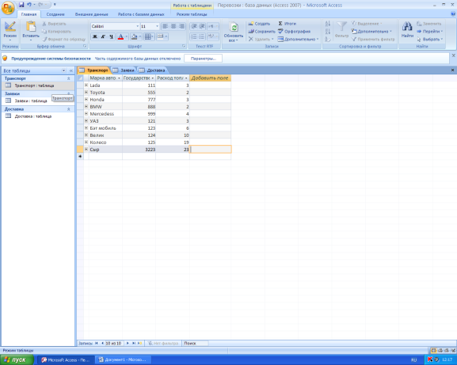This screenshot has width=457, height=365.
Task: Open gridlines options button
Action: [x=148, y=36]
